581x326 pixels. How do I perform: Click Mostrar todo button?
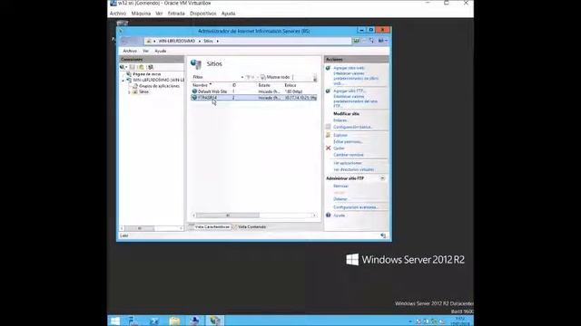pyautogui.click(x=275, y=77)
